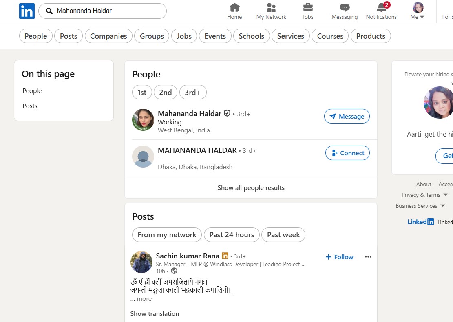Toggle the 1st connections filter
The width and height of the screenshot is (453, 322).
coord(142,93)
